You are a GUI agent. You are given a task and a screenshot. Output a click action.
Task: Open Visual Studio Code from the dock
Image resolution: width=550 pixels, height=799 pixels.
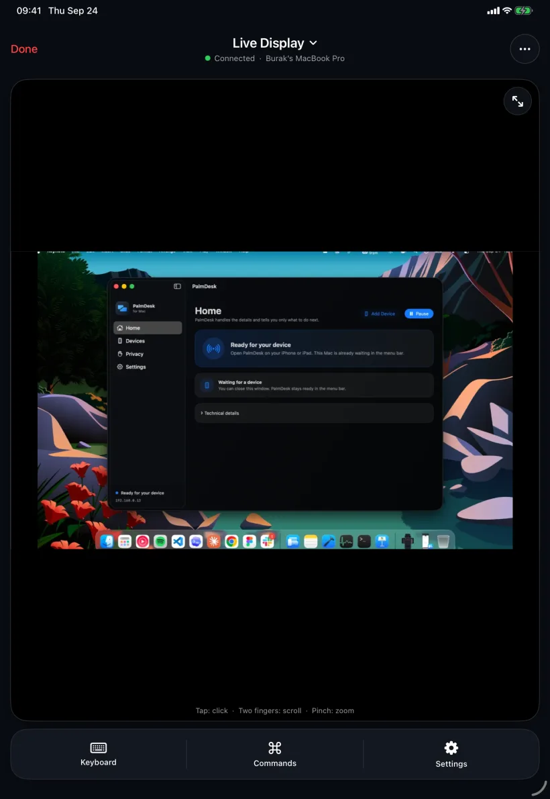point(178,541)
